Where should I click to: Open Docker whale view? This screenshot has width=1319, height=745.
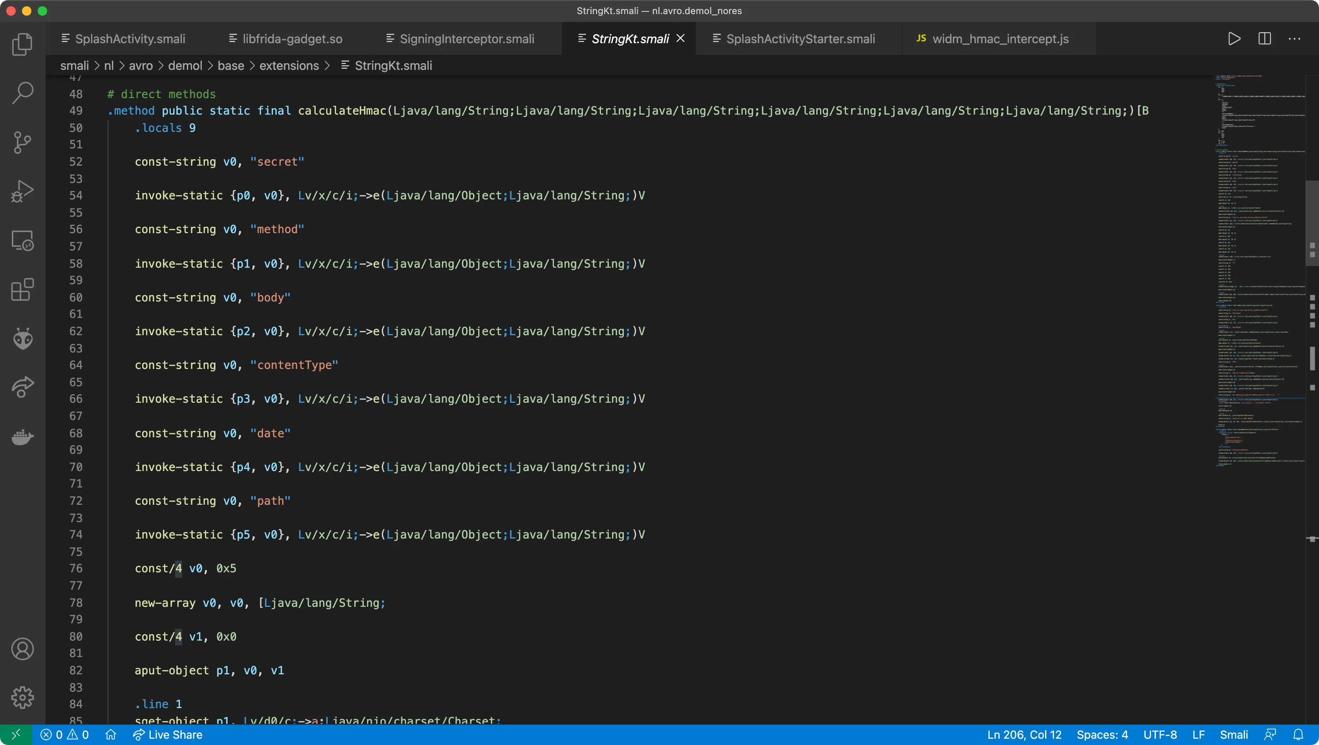22,437
